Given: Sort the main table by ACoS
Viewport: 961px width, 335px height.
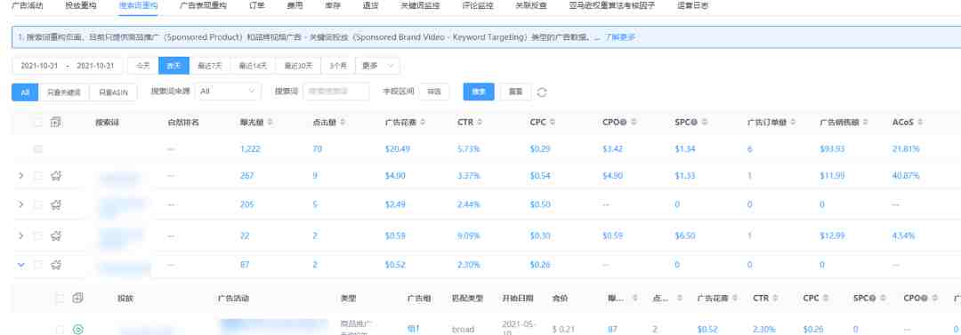Looking at the screenshot, I should [921, 123].
